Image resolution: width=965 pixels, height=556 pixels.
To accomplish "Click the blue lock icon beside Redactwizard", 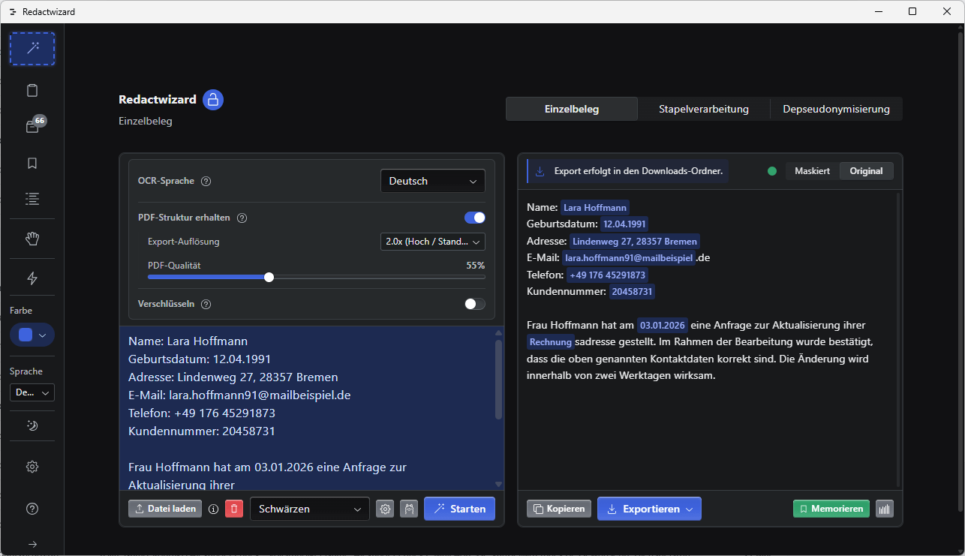I will click(x=213, y=100).
